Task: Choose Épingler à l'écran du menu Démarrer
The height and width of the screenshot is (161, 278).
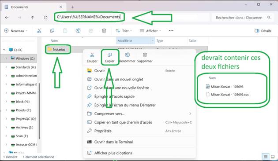Action: [140, 105]
